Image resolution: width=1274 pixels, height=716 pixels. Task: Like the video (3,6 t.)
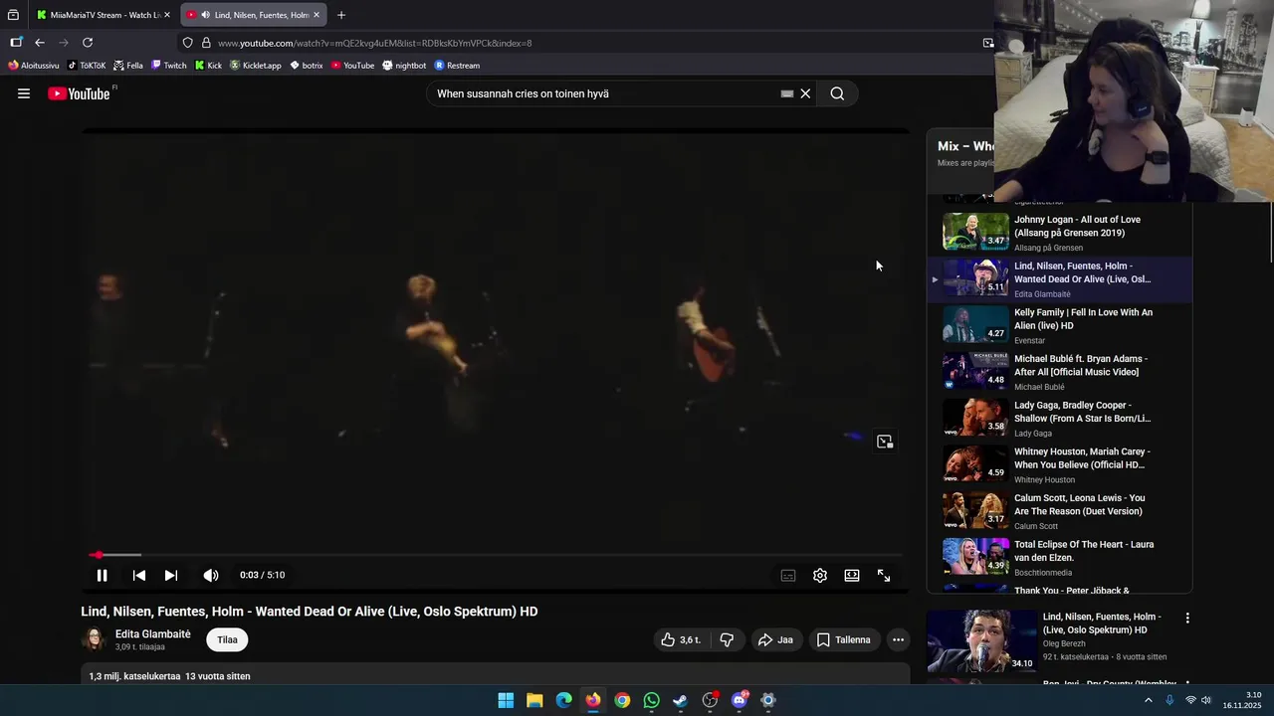point(681,639)
